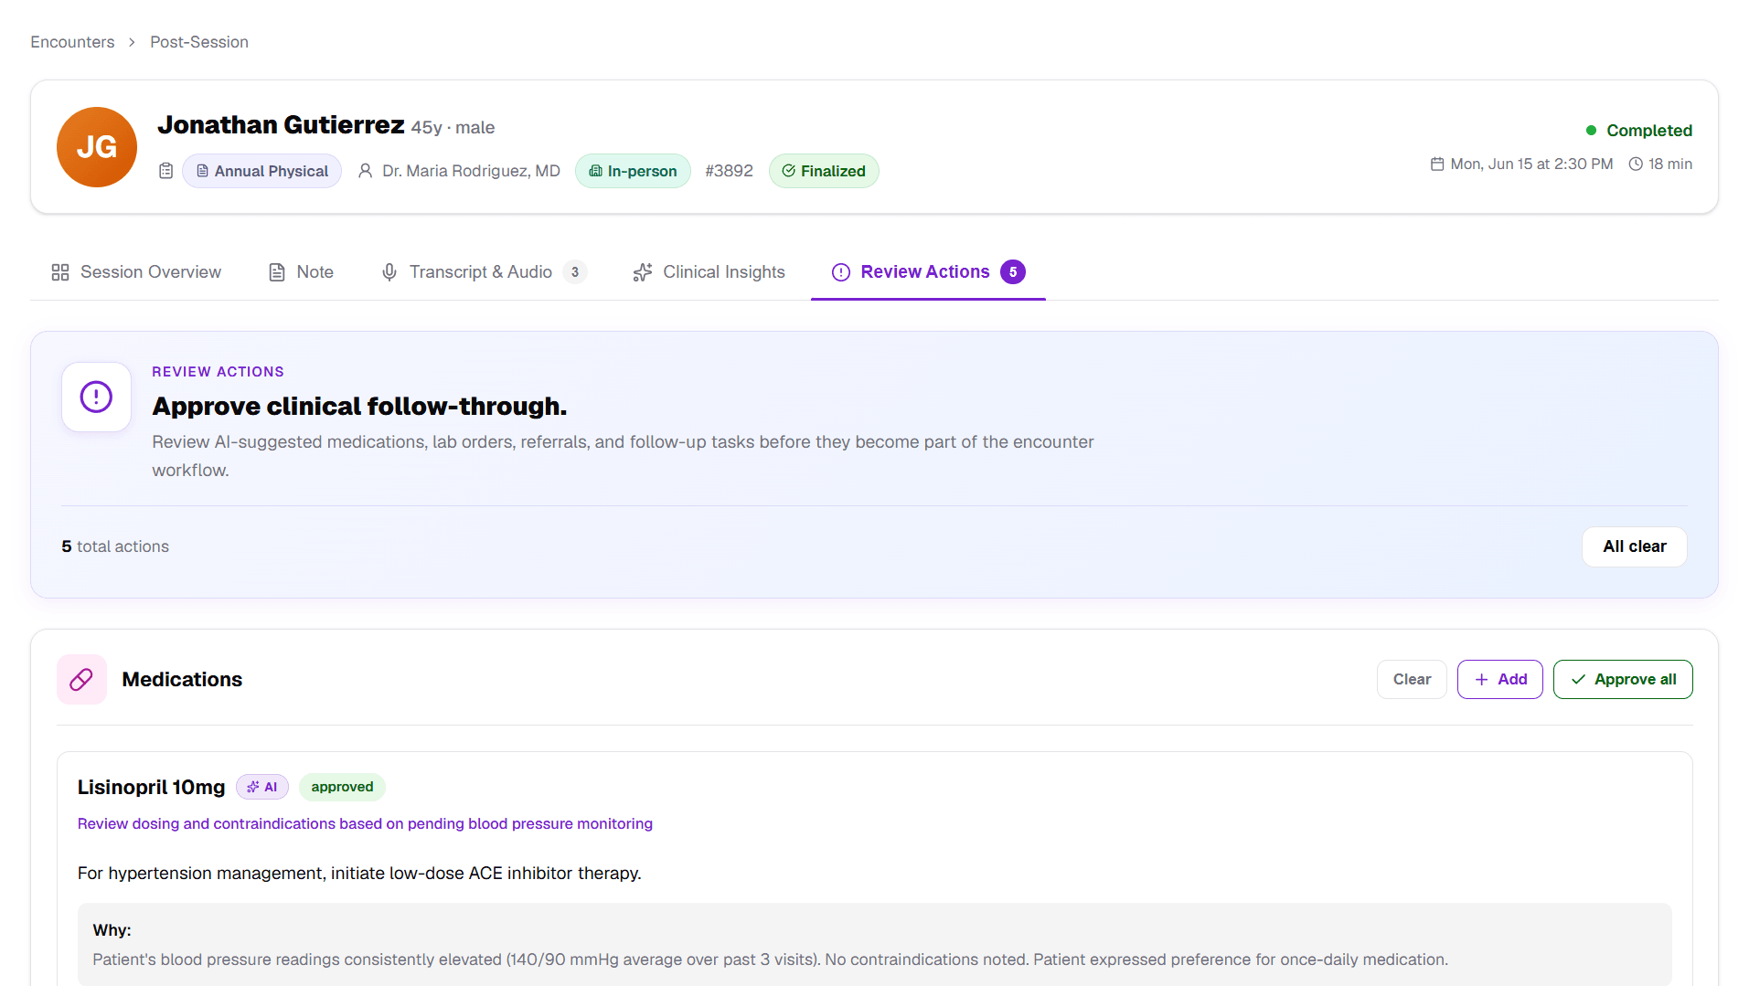The height and width of the screenshot is (986, 1749).
Task: Click the 5 total actions text
Action: [x=115, y=546]
